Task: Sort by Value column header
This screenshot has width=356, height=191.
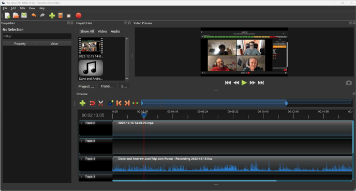Action: 54,43
